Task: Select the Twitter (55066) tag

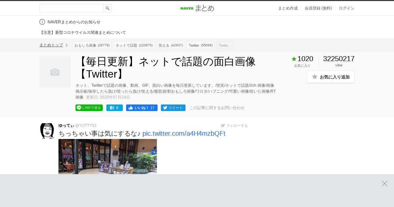Action: coord(201,45)
